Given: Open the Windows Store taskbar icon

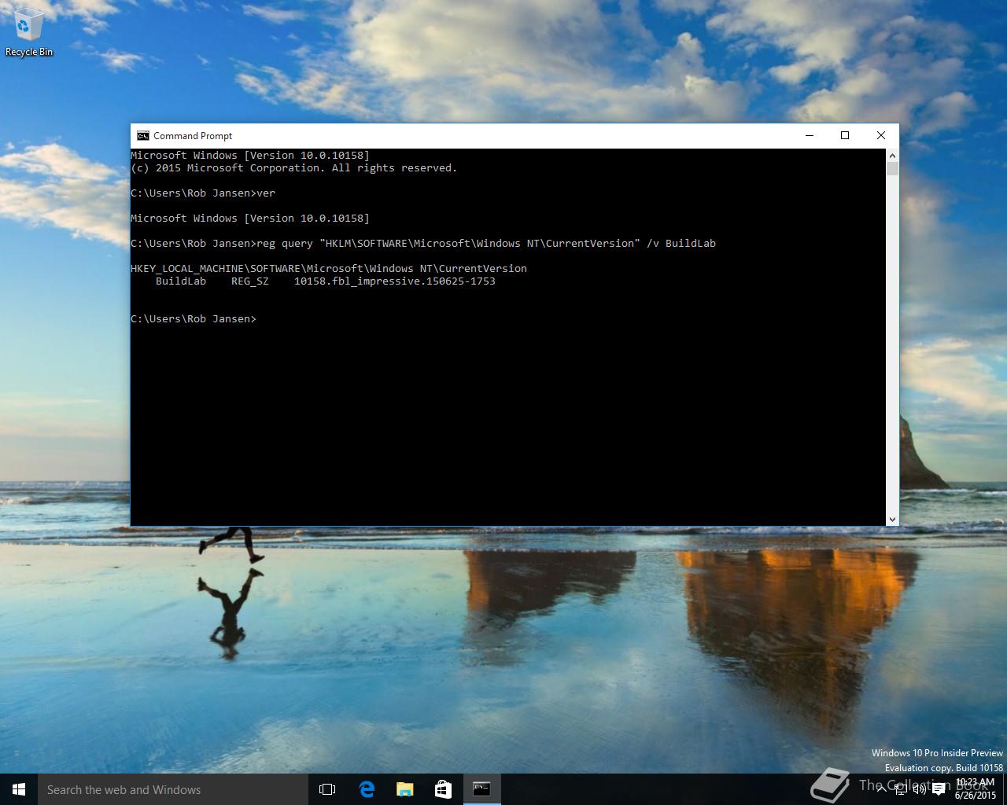Looking at the screenshot, I should (443, 789).
